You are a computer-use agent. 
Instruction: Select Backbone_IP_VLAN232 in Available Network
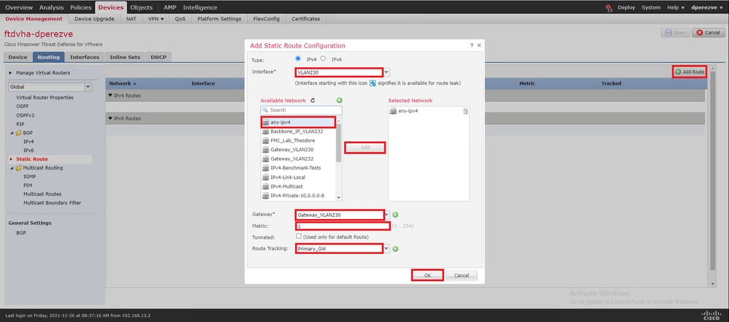tap(297, 131)
